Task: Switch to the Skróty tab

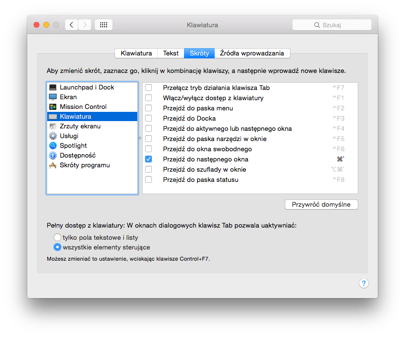Action: (199, 53)
